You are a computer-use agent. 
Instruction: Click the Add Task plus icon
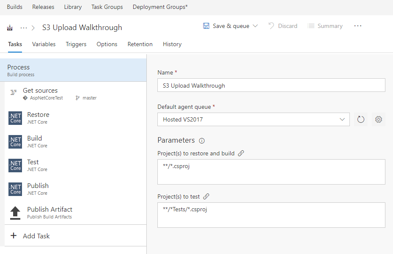pos(14,235)
